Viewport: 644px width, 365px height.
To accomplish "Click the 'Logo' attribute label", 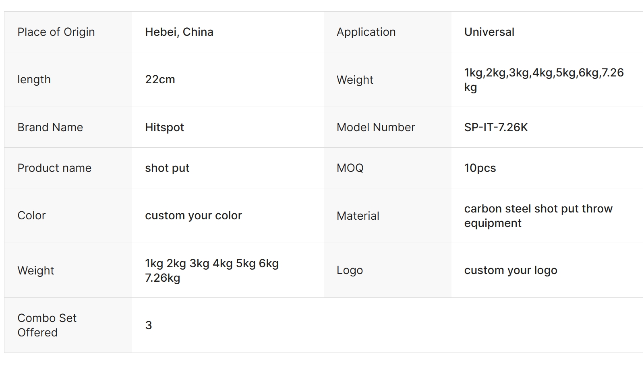I will pos(350,270).
